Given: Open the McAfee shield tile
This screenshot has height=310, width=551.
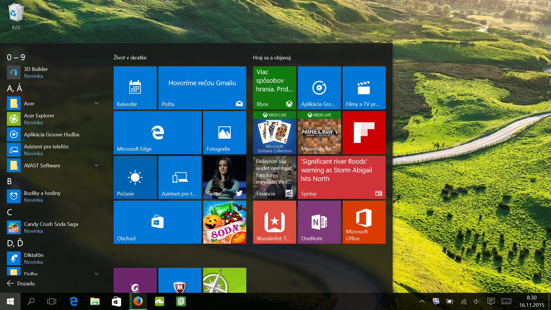Looking at the screenshot, I should [x=180, y=280].
